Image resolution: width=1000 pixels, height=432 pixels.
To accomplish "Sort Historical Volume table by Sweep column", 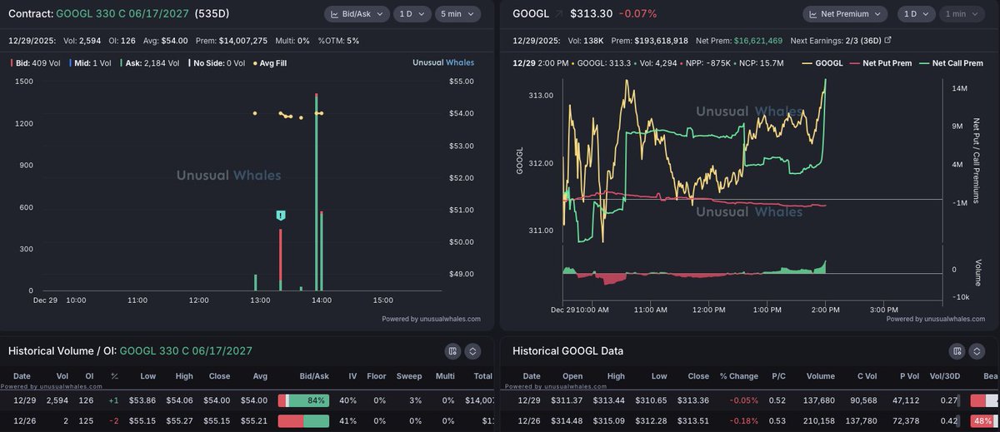I will (410, 376).
